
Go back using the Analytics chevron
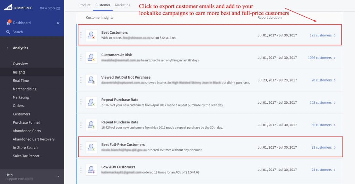point(8,48)
